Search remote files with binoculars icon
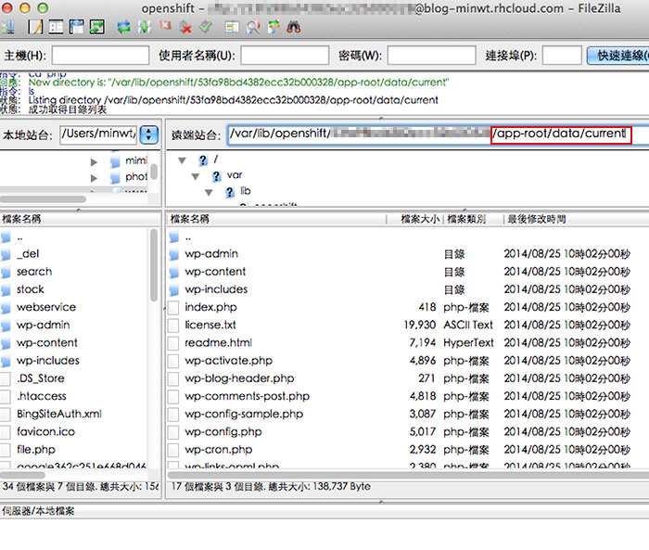 coord(294,27)
